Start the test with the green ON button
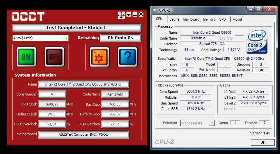Screen dimensions: 280x154 (26, 57)
